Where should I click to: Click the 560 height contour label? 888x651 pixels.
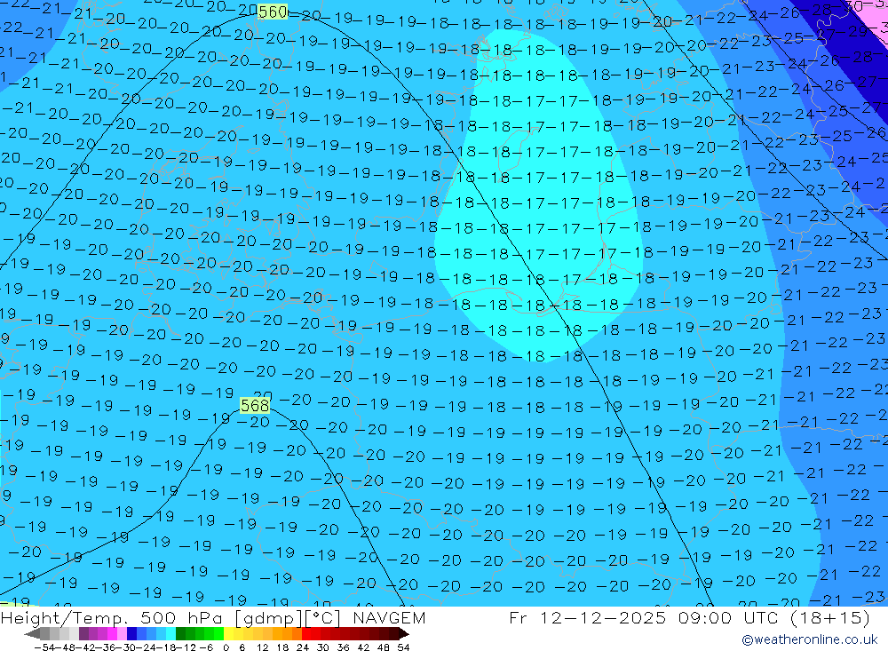pos(273,12)
